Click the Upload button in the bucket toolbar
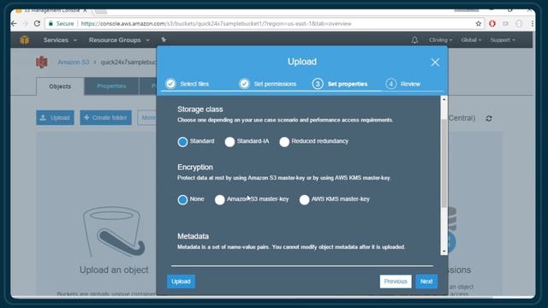The width and height of the screenshot is (548, 308). (x=55, y=118)
